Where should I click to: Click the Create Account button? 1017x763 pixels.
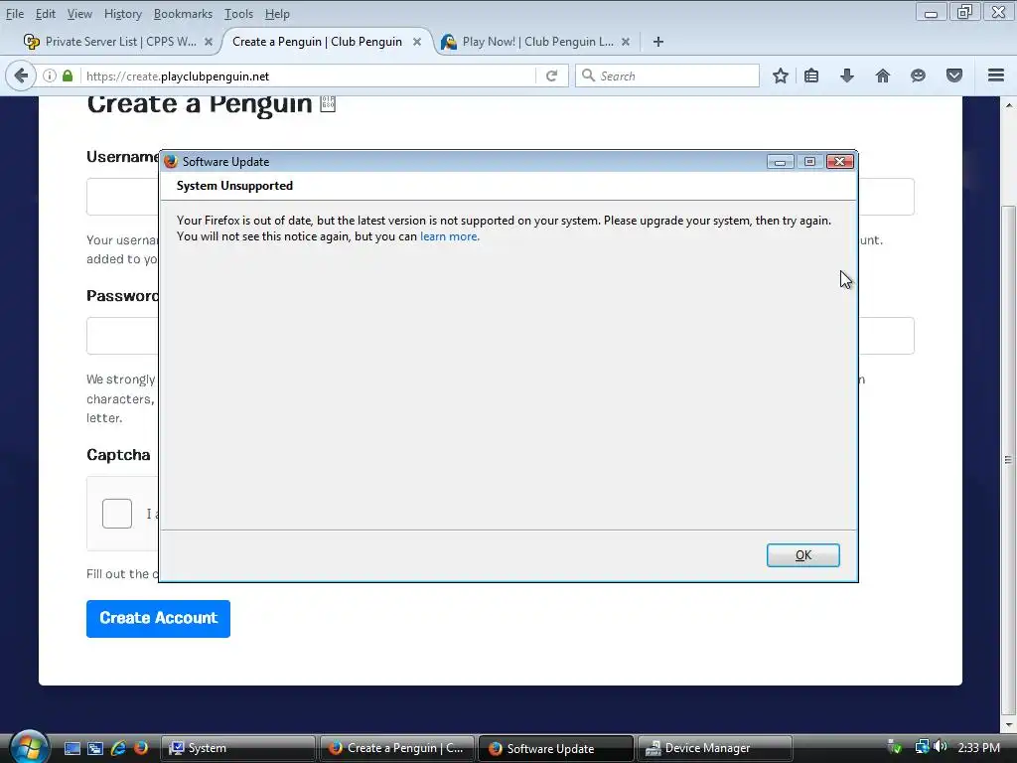pyautogui.click(x=158, y=618)
